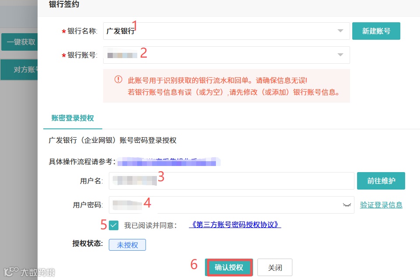Screen dimensions: 420x280
Task: Click the 授权状态 label
Action: tap(87, 243)
